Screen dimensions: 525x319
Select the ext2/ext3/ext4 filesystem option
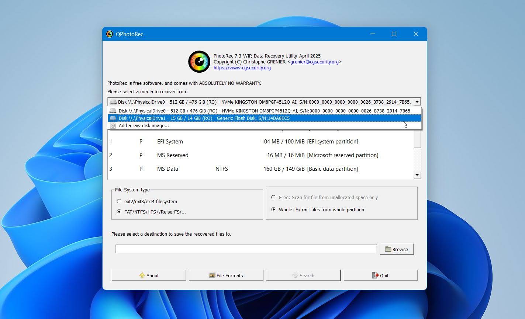click(x=119, y=201)
